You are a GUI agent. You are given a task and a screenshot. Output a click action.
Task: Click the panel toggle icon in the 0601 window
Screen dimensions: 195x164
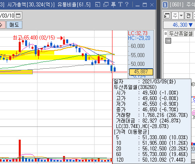[167, 16]
